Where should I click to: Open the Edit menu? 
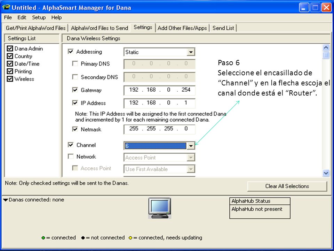click(22, 17)
